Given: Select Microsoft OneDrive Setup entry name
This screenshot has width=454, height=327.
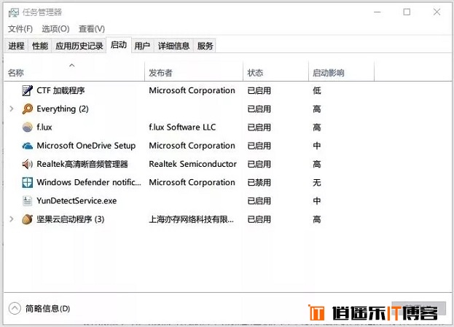Looking at the screenshot, I should [x=86, y=146].
